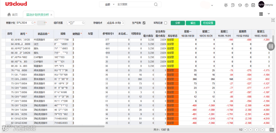276x133 pixels.
Task: Click lookup icon in 销售计划 field
Action: point(32,23)
